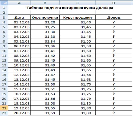Click buy rate 31,41 in row 10
This screenshot has height=116, width=133.
45,51
